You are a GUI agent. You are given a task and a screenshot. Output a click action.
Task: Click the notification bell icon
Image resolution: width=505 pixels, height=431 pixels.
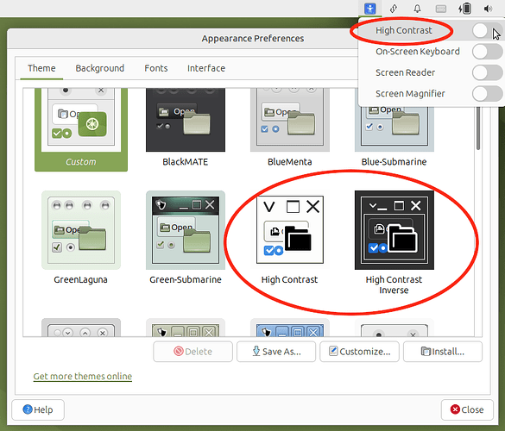click(417, 9)
